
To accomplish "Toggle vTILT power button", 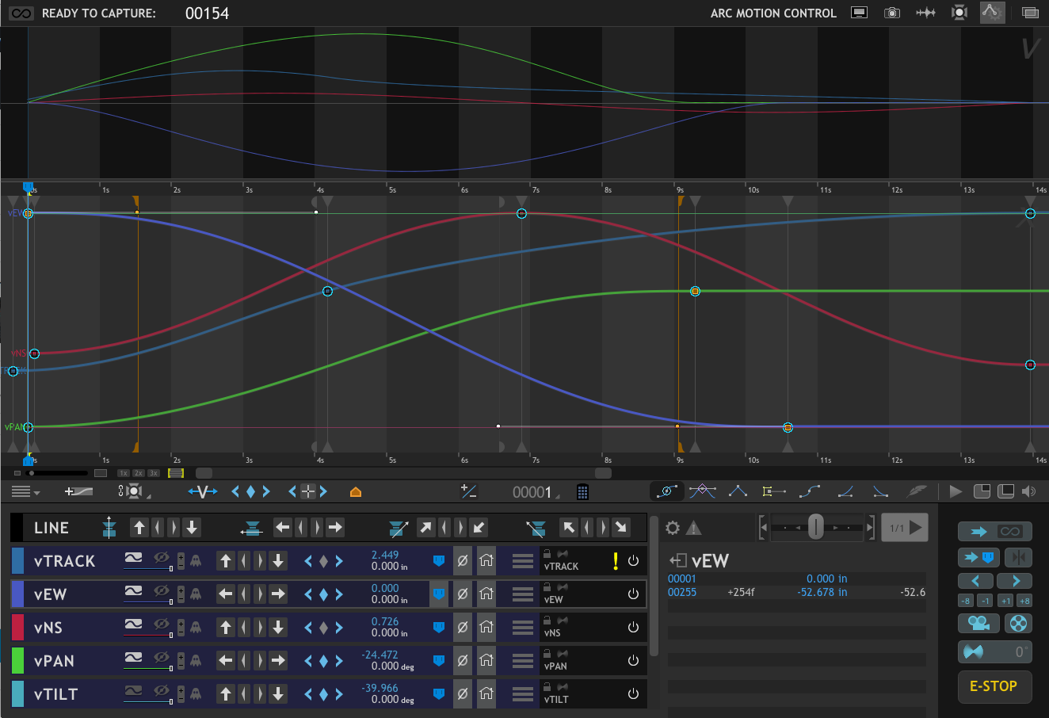I will pyautogui.click(x=633, y=694).
